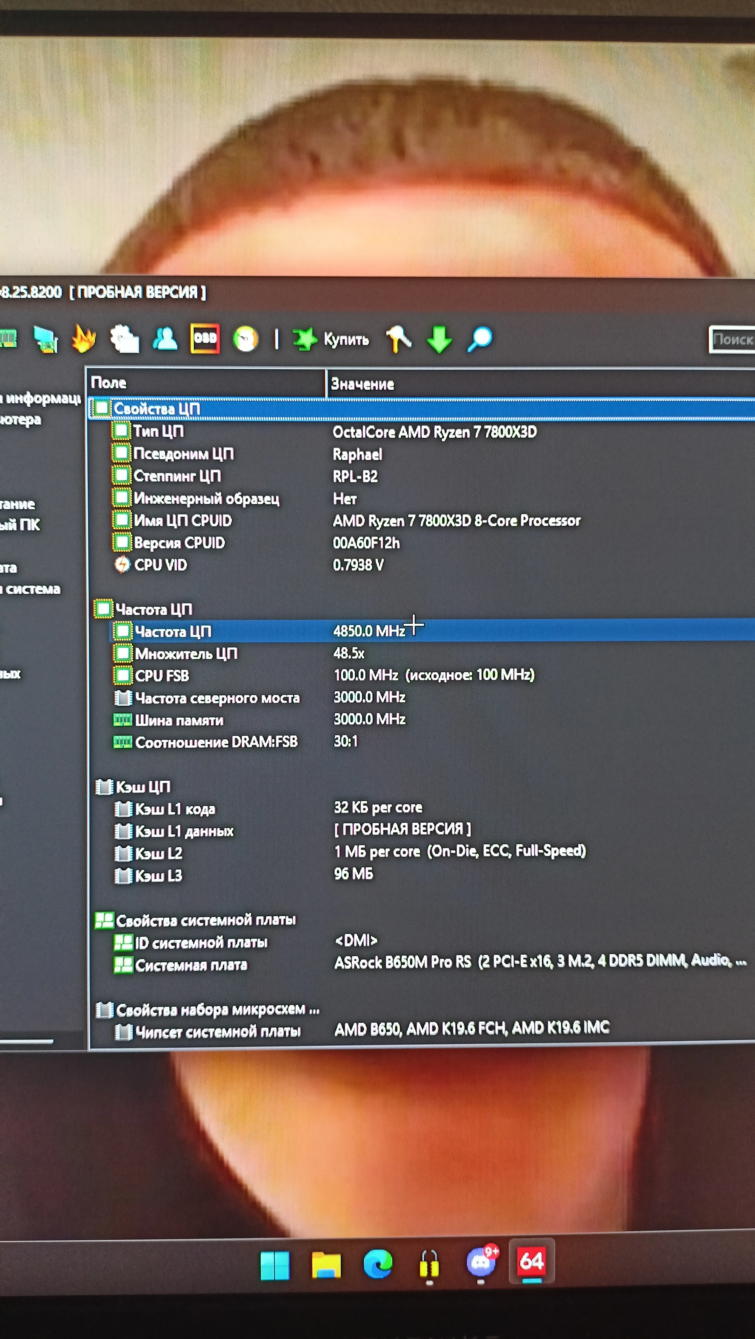Click the OSD panel toolbar icon
The image size is (755, 1339).
(205, 339)
